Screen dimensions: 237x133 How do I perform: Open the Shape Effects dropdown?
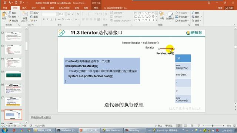(182, 21)
